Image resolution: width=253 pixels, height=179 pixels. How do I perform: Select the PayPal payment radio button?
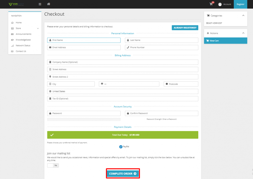pyautogui.click(x=121, y=147)
